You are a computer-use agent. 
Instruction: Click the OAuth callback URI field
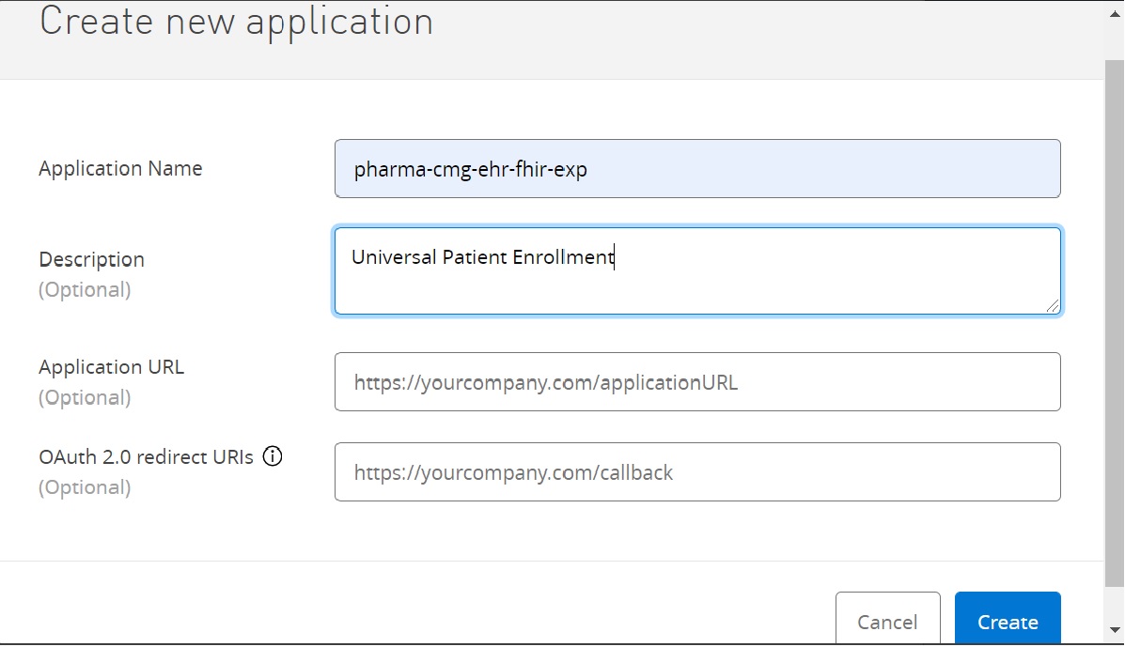pos(697,472)
